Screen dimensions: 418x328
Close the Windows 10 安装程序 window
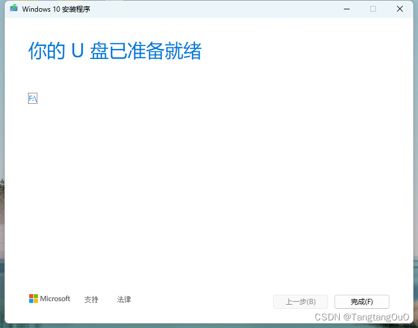(399, 9)
